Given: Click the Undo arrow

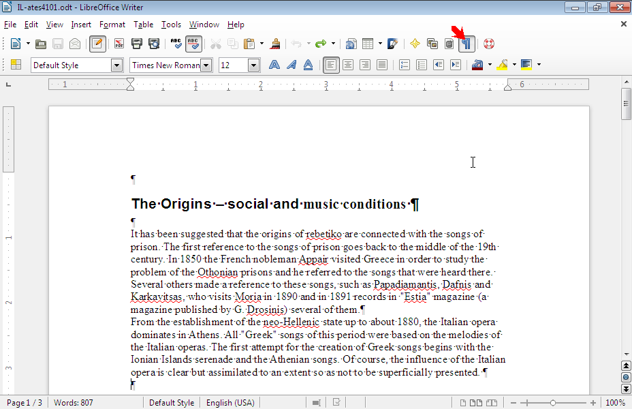Looking at the screenshot, I should point(296,44).
